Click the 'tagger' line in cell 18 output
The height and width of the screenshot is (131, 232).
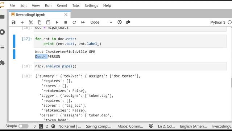(x=76, y=96)
